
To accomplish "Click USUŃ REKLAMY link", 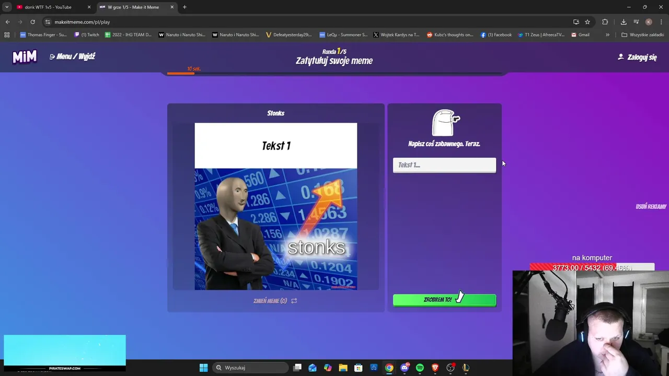I will 651,207.
